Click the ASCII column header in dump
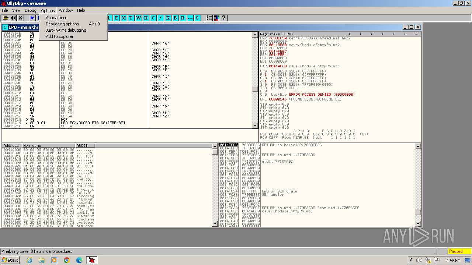The width and height of the screenshot is (472, 265). click(85, 146)
